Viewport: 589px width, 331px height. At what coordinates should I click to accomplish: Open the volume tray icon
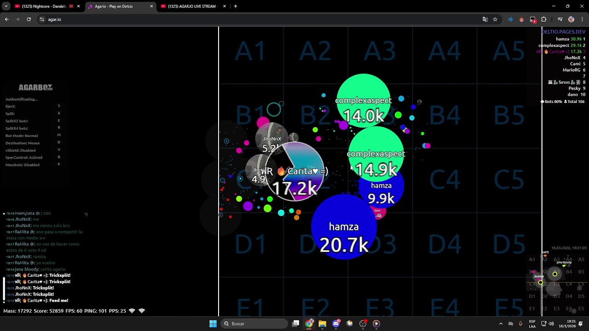[x=551, y=324]
